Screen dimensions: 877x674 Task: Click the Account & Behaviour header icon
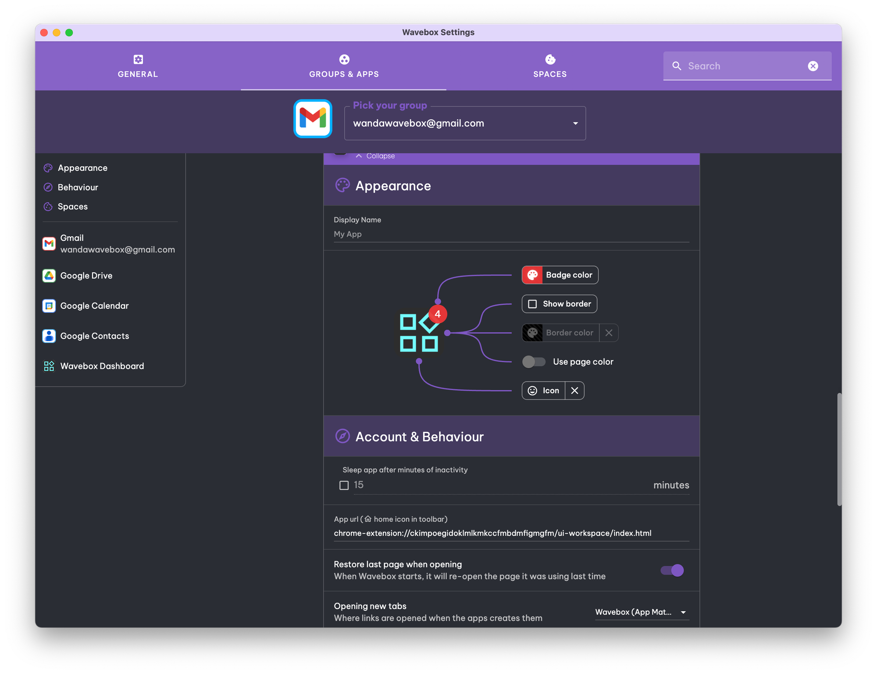342,436
